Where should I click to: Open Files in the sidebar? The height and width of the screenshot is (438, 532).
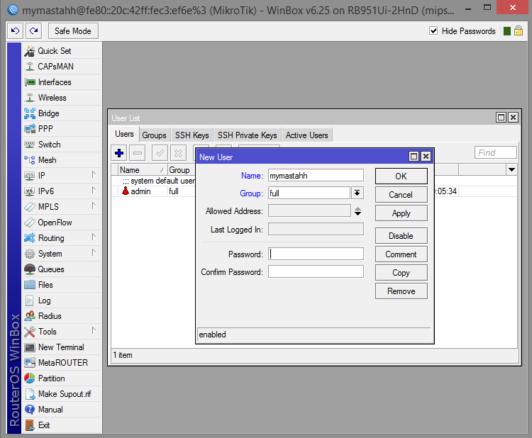pyautogui.click(x=62, y=285)
